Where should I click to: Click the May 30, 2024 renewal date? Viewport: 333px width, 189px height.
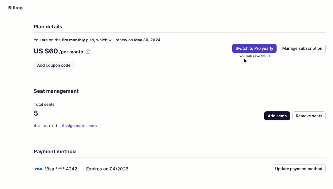(x=147, y=40)
